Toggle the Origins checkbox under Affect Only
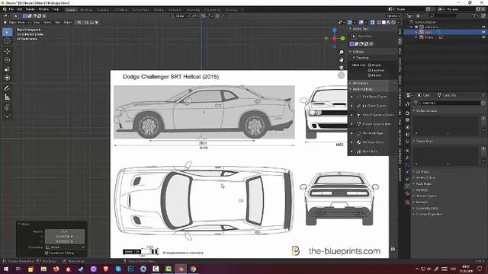Viewport: 488px width, 274px height. 370,65
